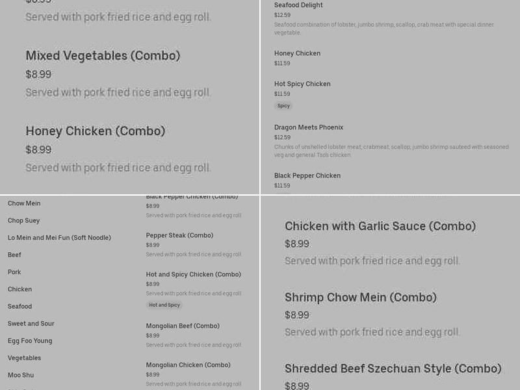This screenshot has width=520, height=390.
Task: Select the Beef category in sidebar
Action: pyautogui.click(x=14, y=255)
